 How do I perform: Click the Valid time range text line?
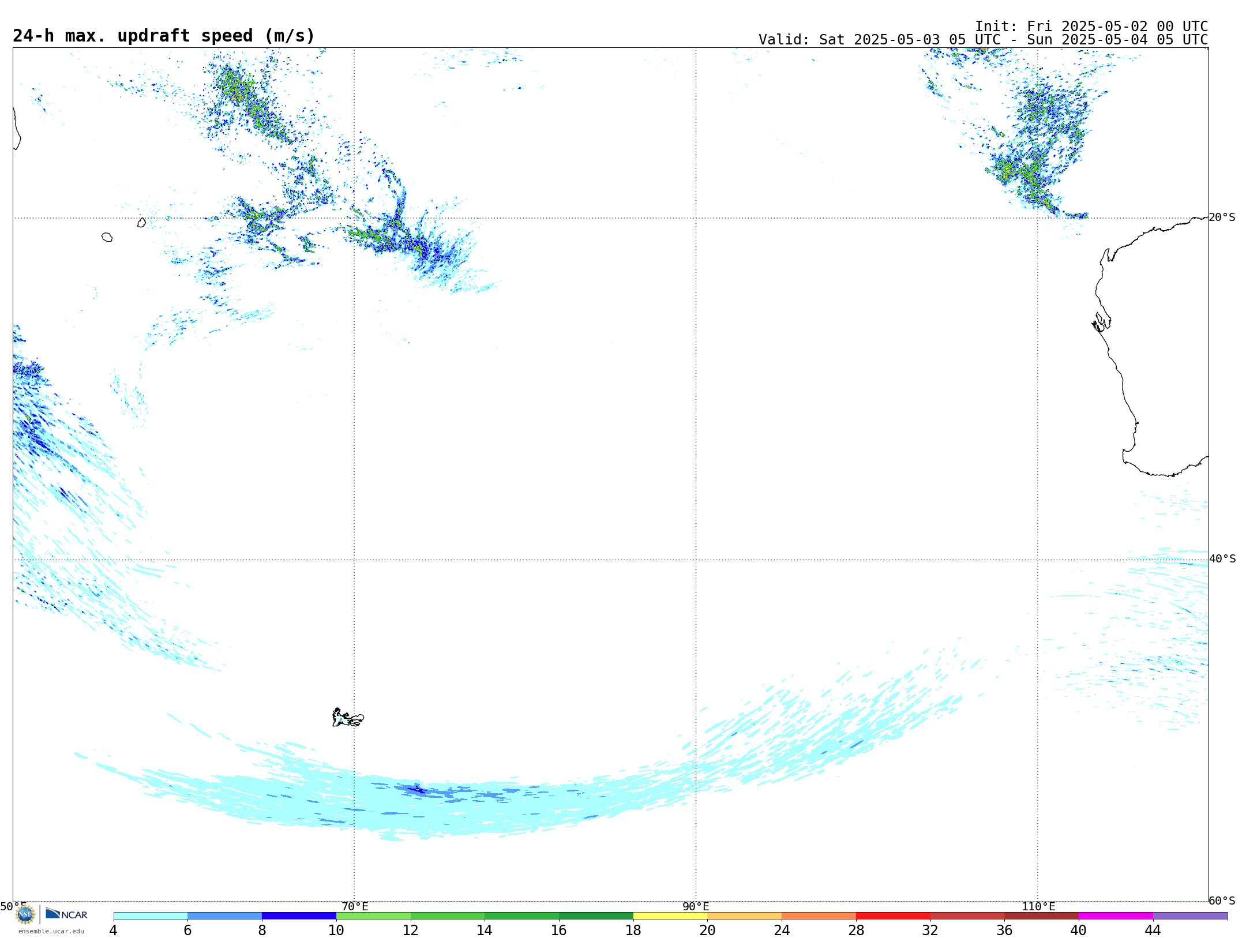point(983,40)
